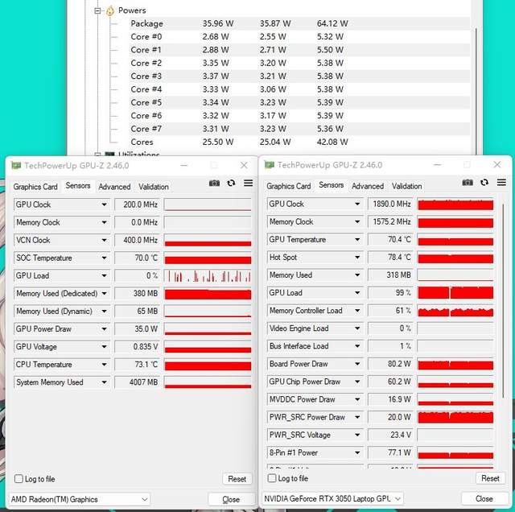Collapse the Powers tree node
The image size is (515, 512).
tap(97, 10)
